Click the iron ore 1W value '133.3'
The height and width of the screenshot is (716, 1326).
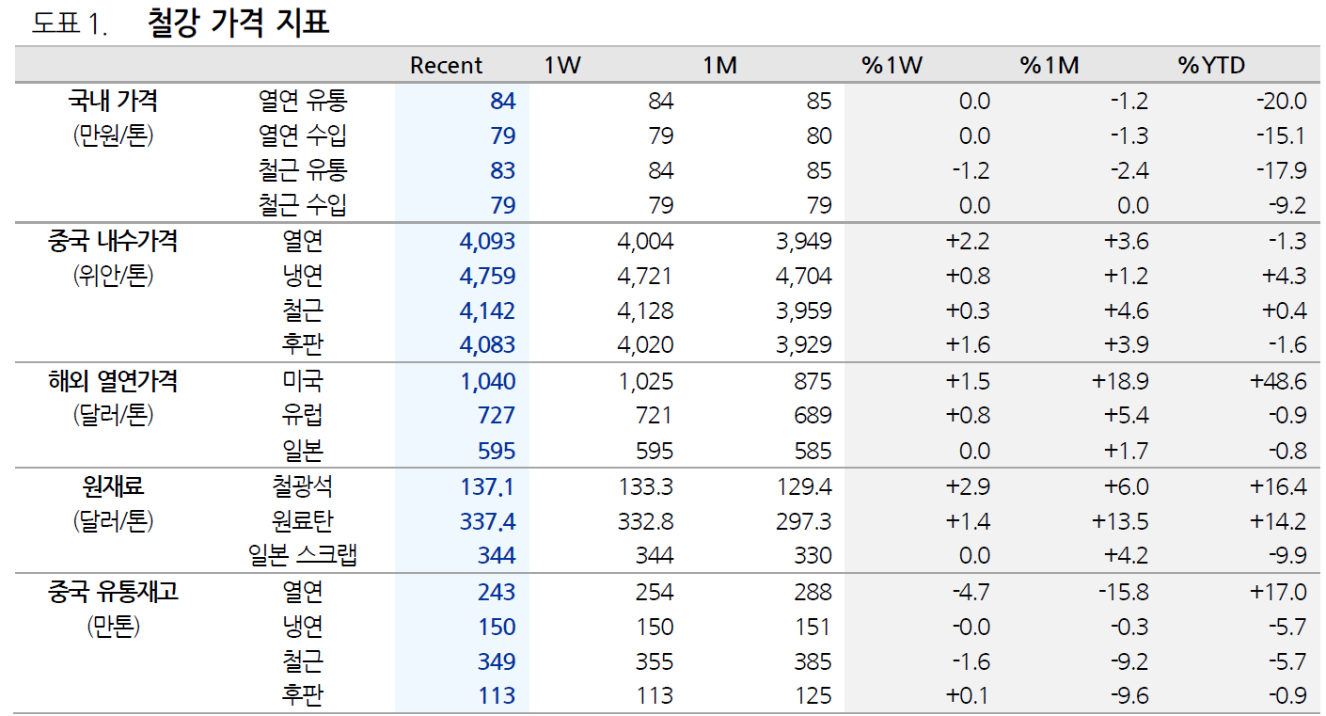[647, 486]
